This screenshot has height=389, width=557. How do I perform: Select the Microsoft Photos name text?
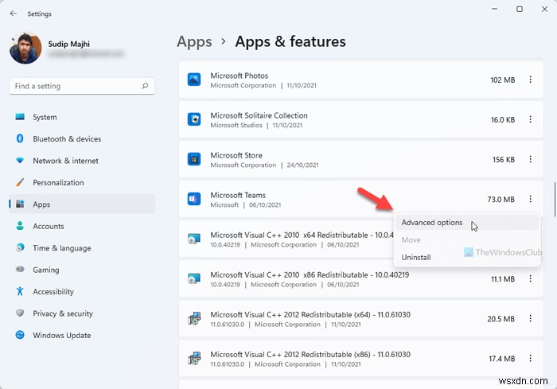[x=239, y=76]
